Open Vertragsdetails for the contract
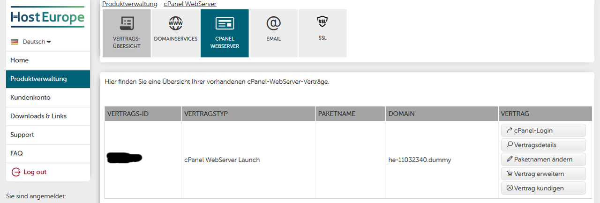600x203 pixels. (544, 145)
